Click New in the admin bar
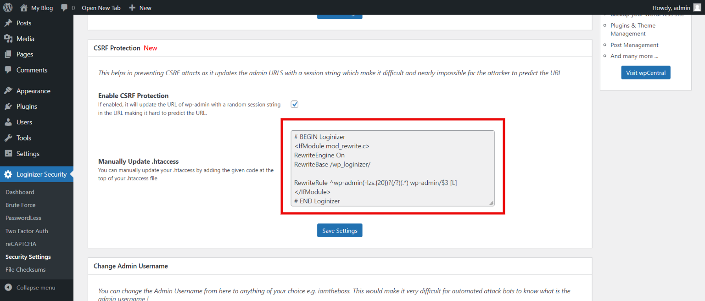 pyautogui.click(x=145, y=8)
